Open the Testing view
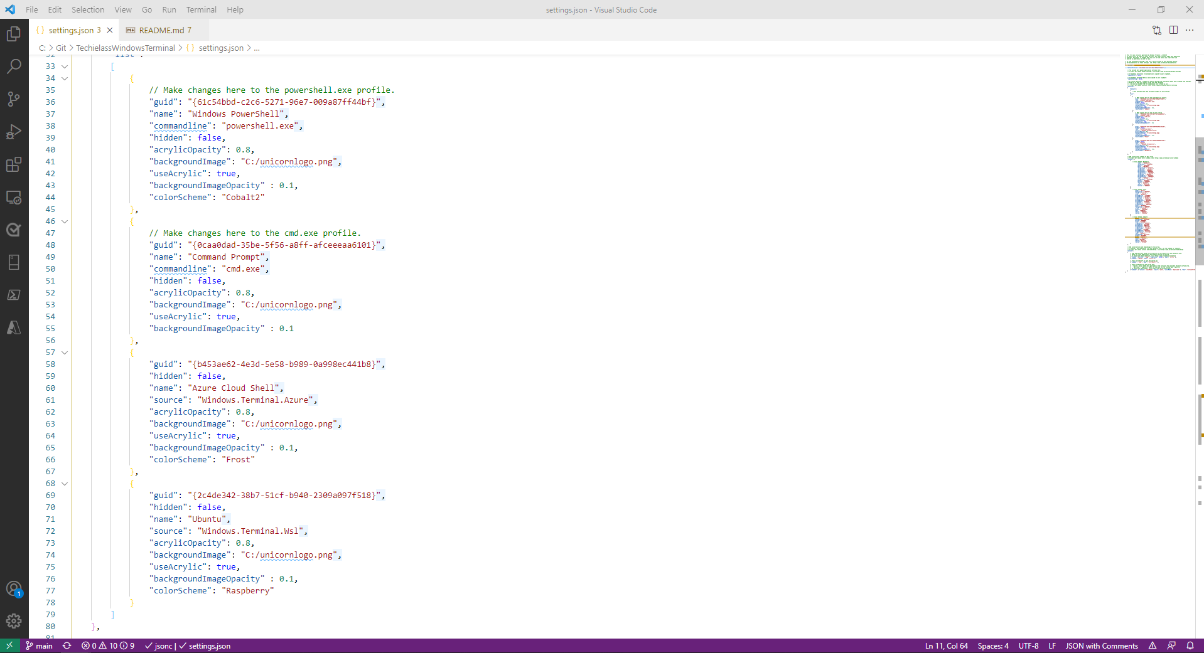The image size is (1204, 653). pos(14,230)
